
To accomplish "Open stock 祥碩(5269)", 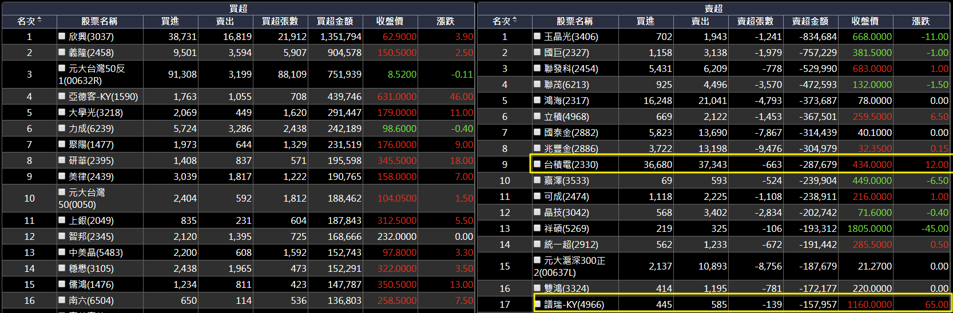I will [x=566, y=228].
